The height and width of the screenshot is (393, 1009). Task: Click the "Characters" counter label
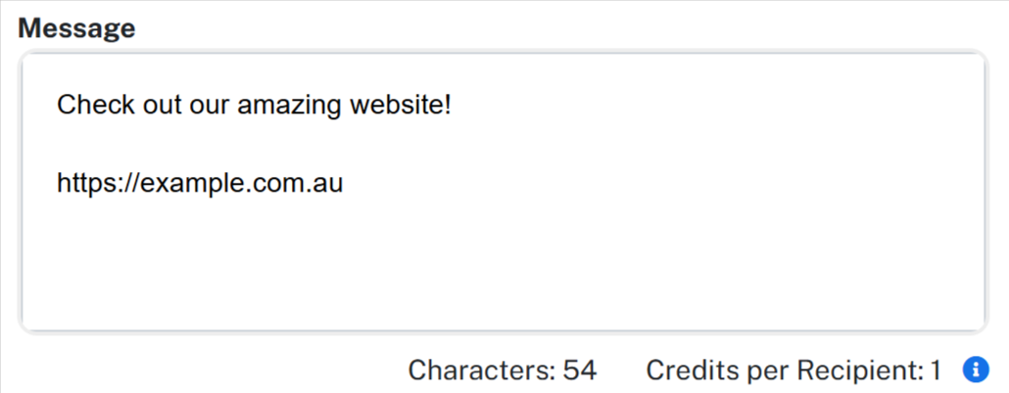(480, 370)
